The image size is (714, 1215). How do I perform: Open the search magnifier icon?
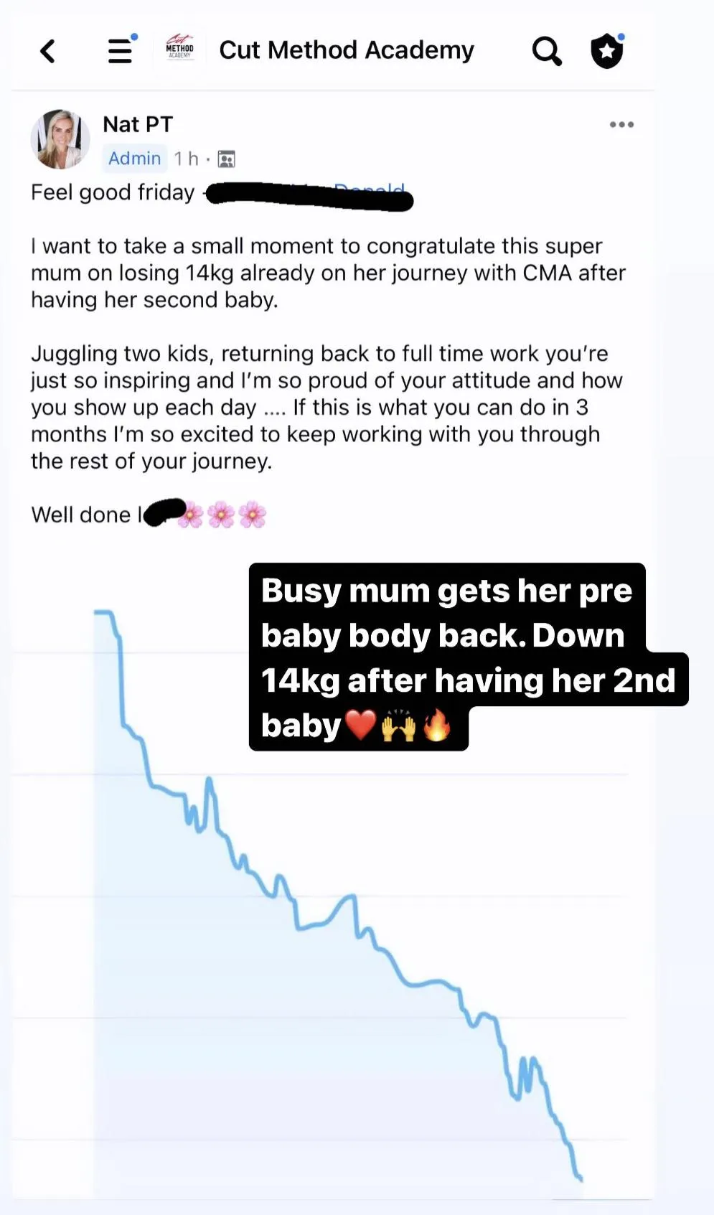click(547, 51)
